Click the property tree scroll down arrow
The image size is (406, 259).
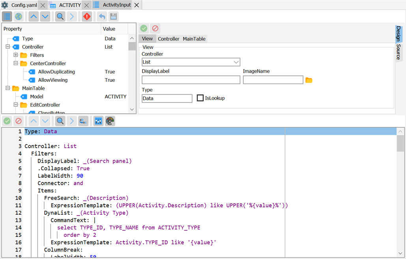(x=132, y=109)
